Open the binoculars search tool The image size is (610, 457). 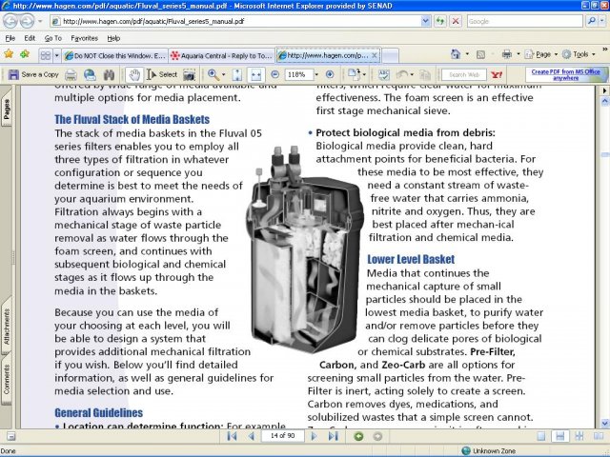(109, 74)
